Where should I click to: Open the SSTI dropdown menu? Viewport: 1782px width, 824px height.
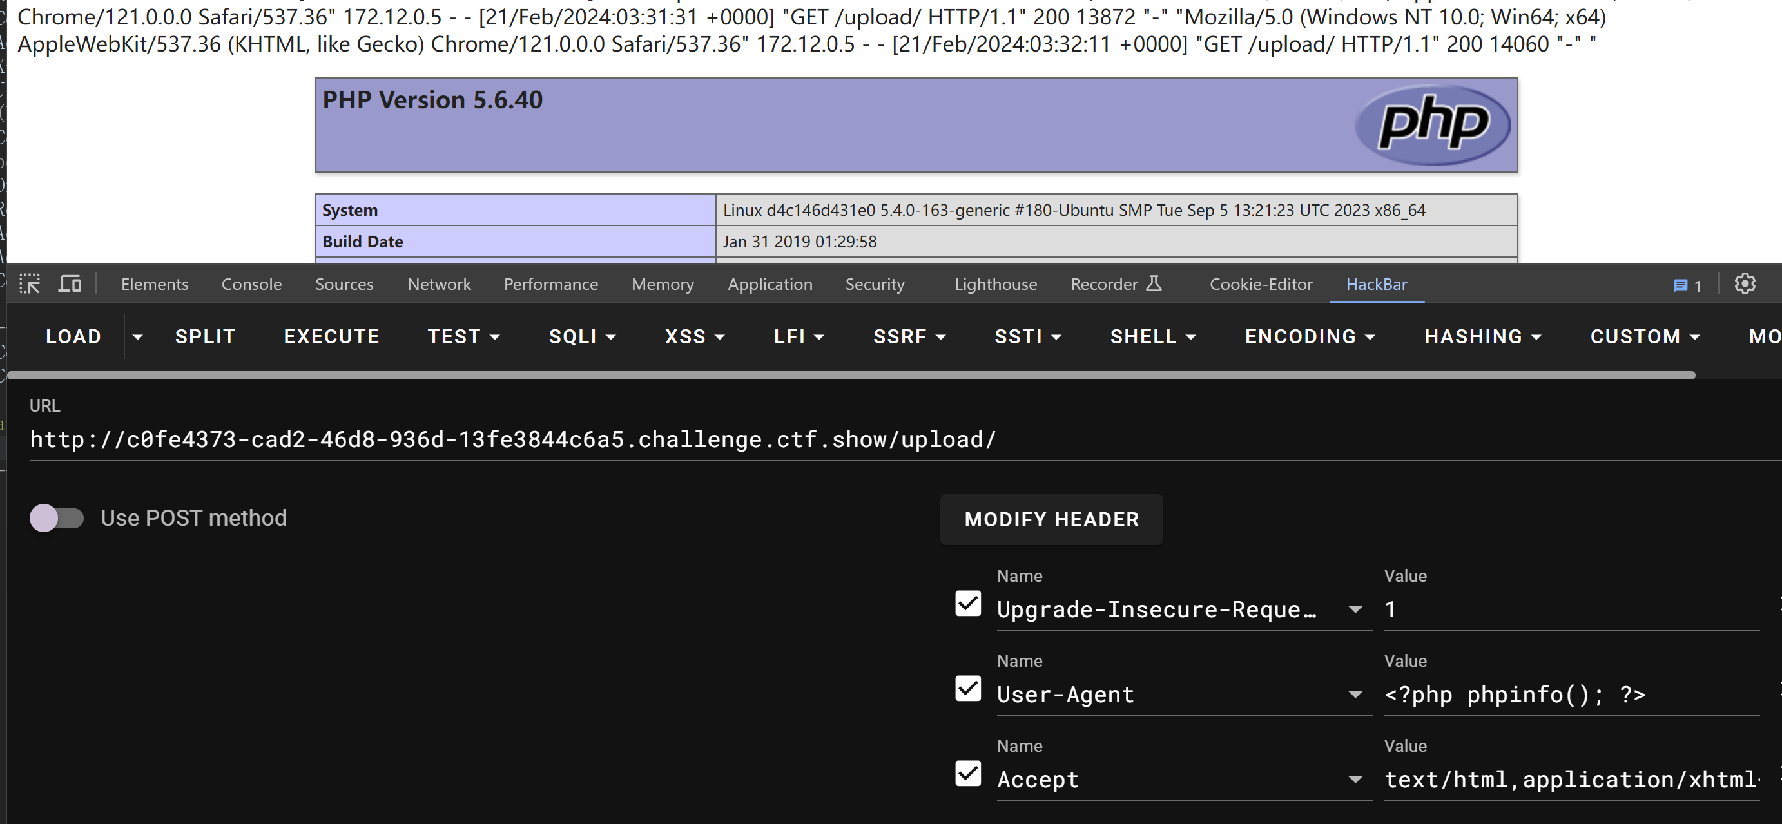point(1027,337)
